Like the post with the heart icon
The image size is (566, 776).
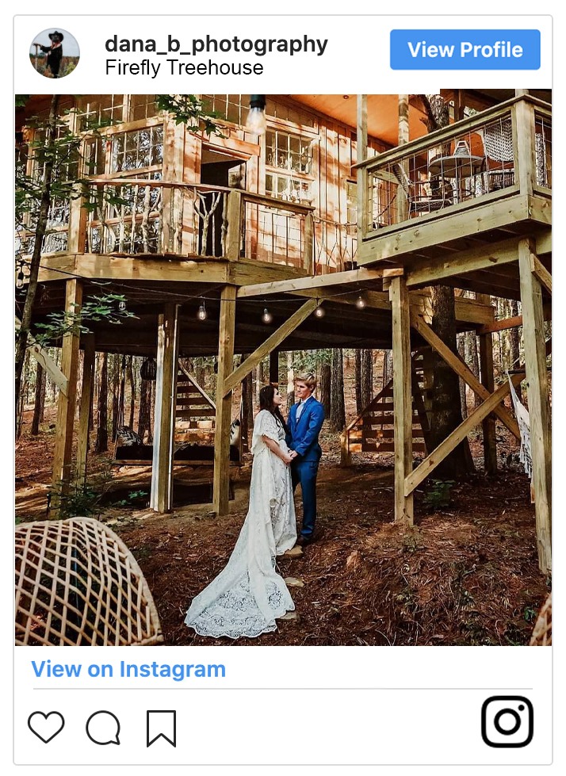tap(46, 727)
